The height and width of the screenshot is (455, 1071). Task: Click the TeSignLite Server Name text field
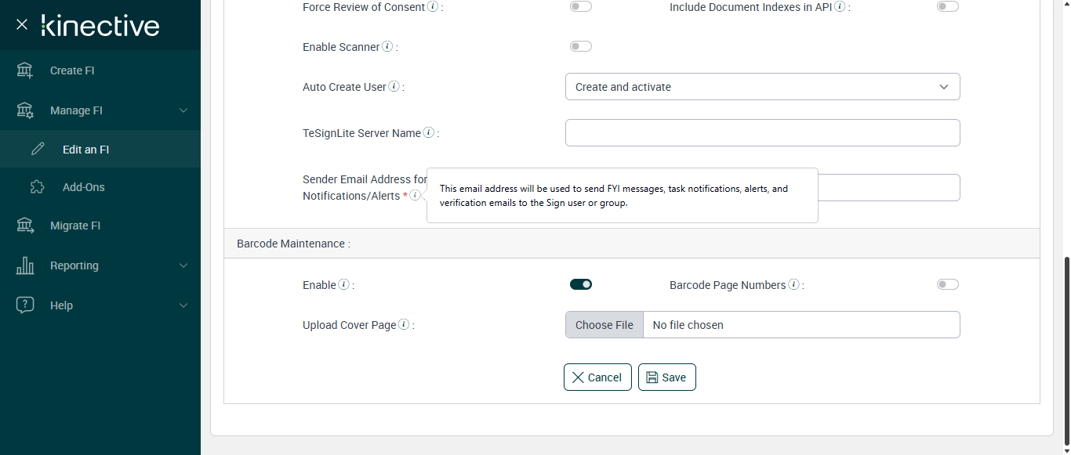point(762,133)
